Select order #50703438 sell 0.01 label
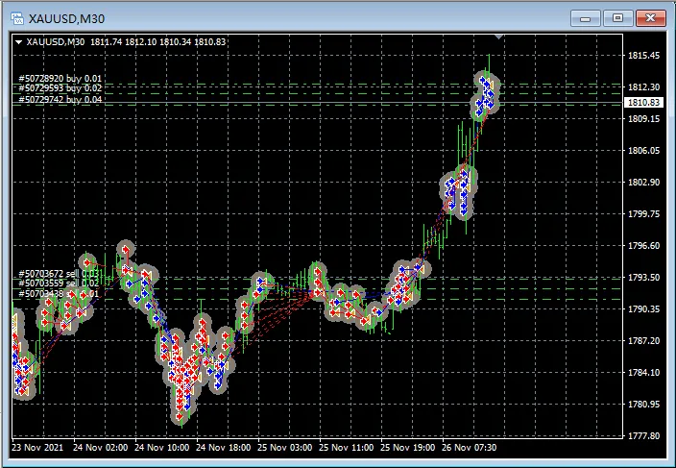Image resolution: width=676 pixels, height=468 pixels. pyautogui.click(x=58, y=293)
